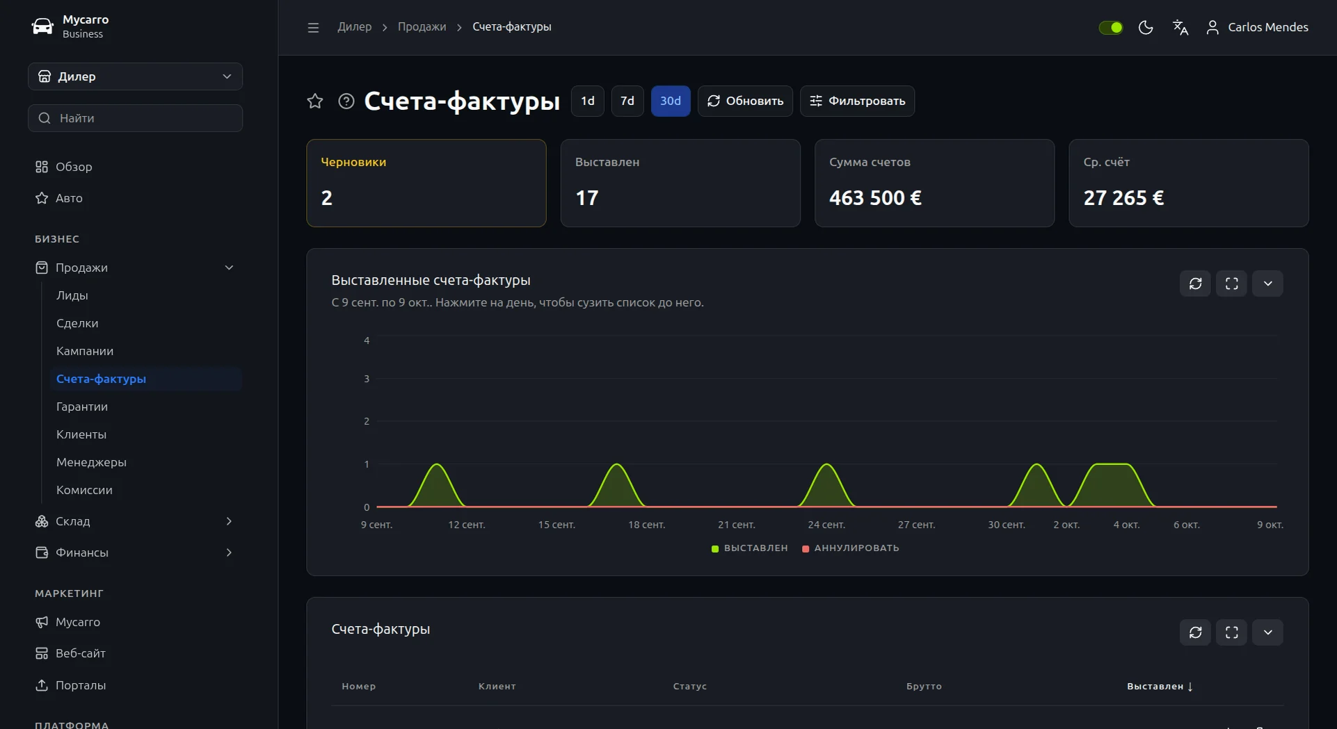Expand the Склад sidebar section
Image resolution: width=1337 pixels, height=729 pixels.
tap(135, 521)
